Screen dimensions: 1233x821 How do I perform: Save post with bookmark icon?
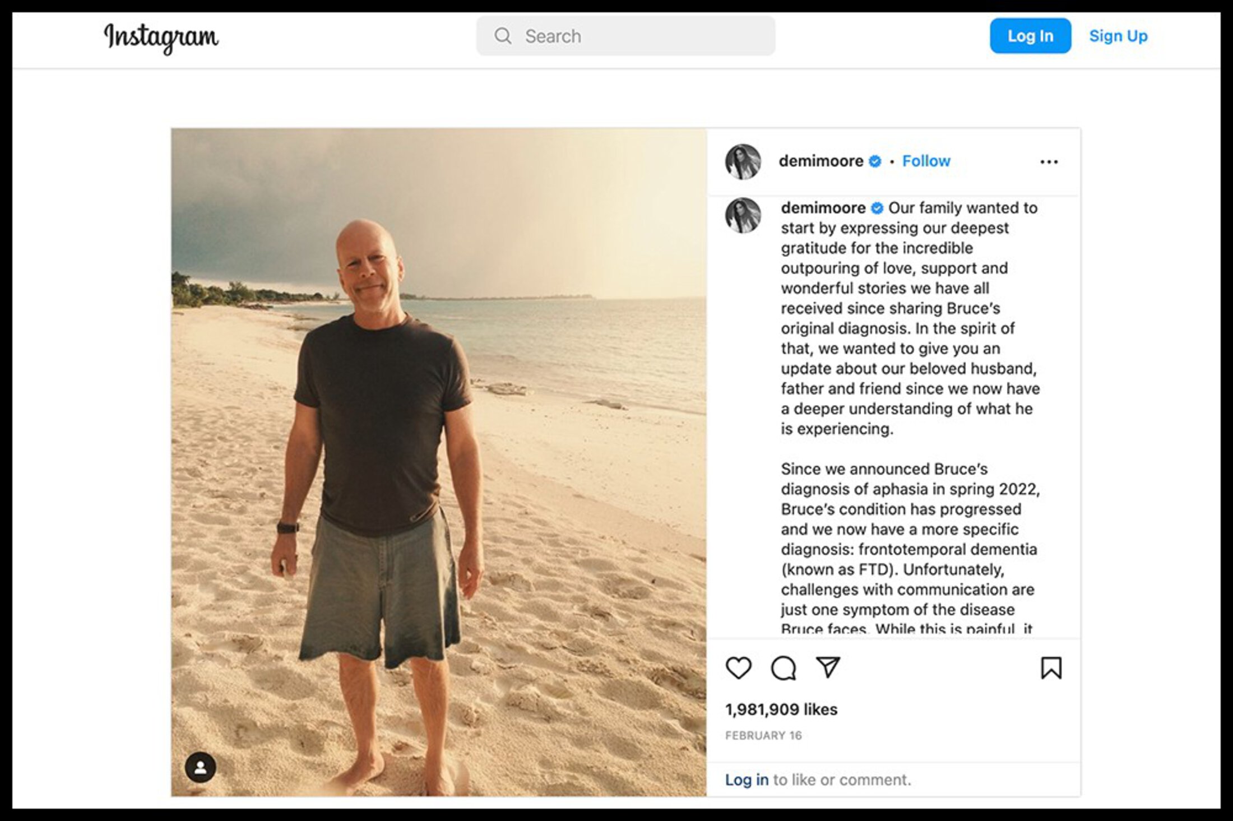[x=1051, y=667]
